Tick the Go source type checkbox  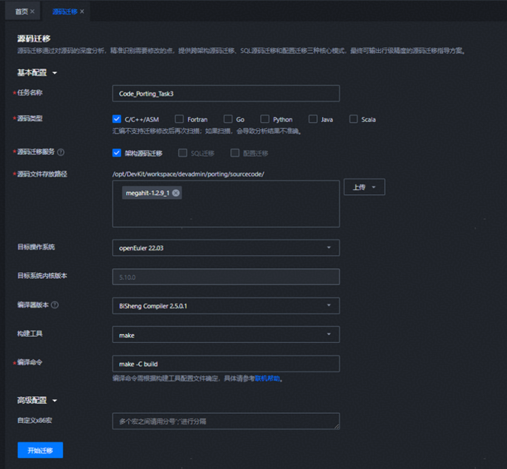click(x=228, y=119)
